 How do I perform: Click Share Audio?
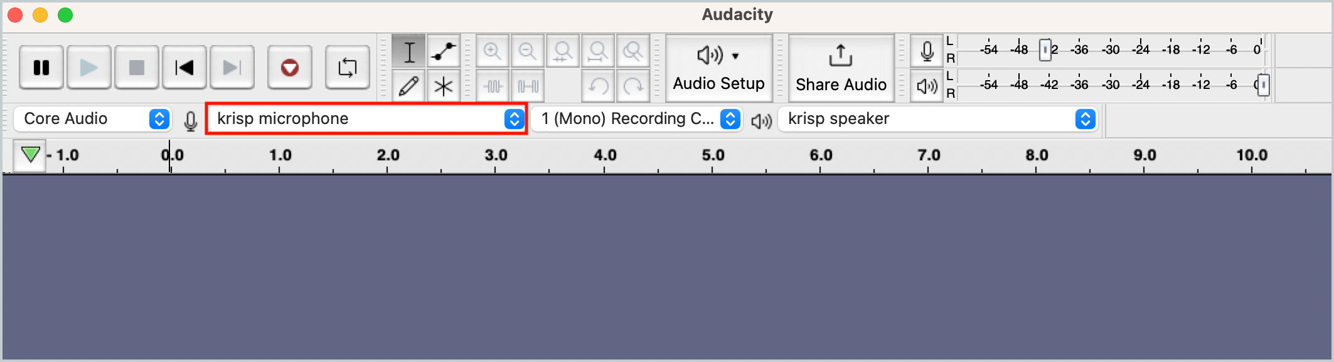(840, 68)
